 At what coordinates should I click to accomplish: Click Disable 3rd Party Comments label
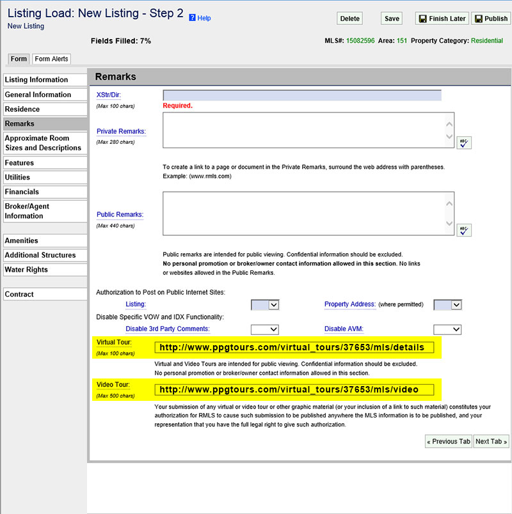pos(168,329)
